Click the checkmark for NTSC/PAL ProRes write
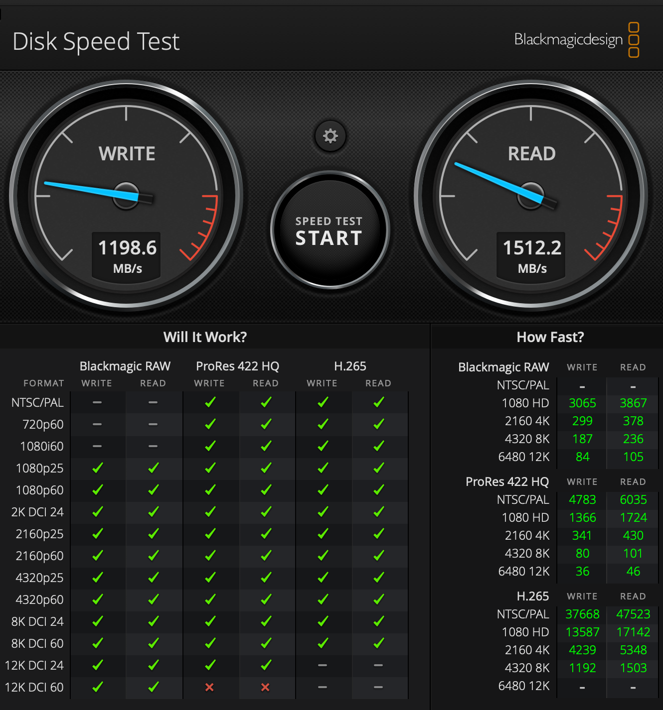This screenshot has height=710, width=663. 210,402
